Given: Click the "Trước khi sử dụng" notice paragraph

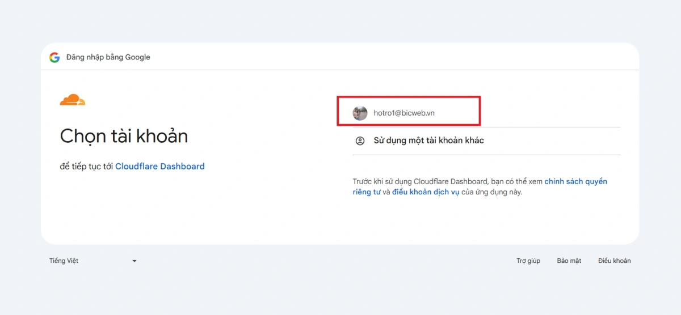Looking at the screenshot, I should (480, 187).
